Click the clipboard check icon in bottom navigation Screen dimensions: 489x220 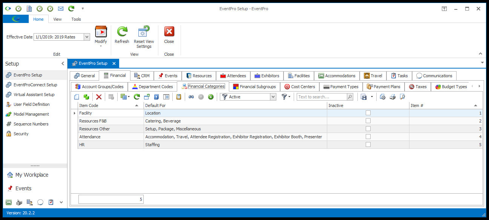(x=51, y=202)
